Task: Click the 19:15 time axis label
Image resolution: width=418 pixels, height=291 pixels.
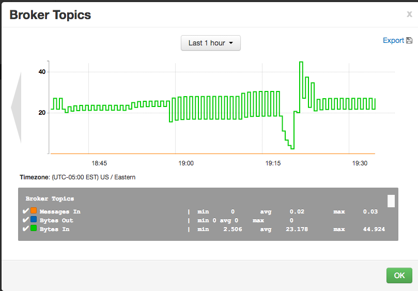Action: pyautogui.click(x=273, y=163)
